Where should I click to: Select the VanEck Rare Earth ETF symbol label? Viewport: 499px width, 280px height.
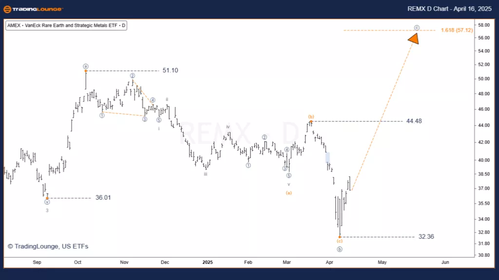point(66,25)
